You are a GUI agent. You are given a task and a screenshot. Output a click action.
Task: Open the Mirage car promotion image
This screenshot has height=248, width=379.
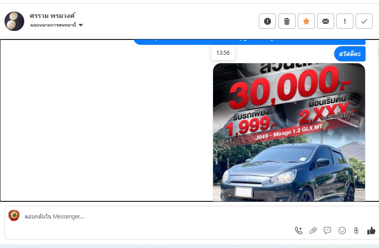click(x=289, y=132)
